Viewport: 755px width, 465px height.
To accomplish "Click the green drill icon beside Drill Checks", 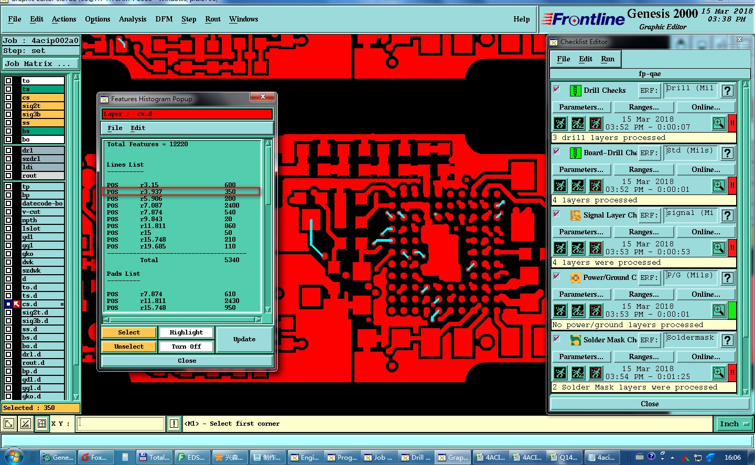I will 575,90.
